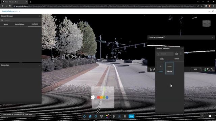
Task: Open the file version dropdown arrow
Action: [20, 11]
